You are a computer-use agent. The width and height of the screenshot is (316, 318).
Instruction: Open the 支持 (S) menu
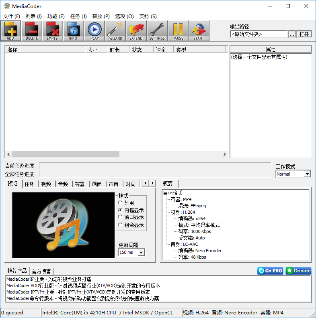(148, 16)
